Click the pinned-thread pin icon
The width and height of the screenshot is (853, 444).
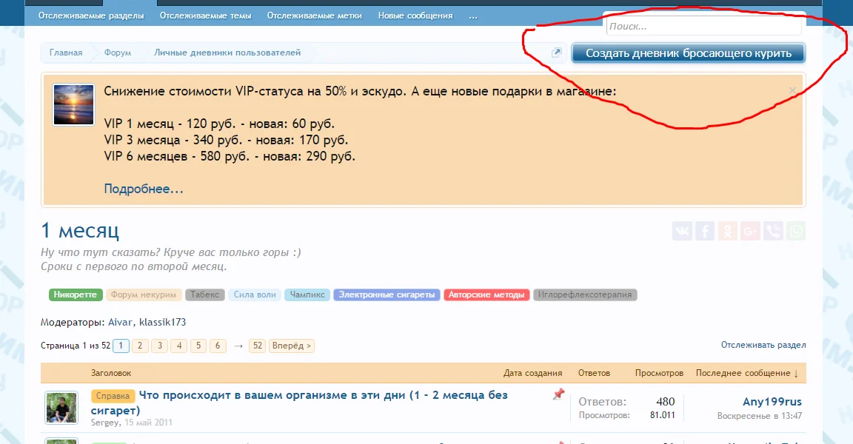[x=558, y=394]
